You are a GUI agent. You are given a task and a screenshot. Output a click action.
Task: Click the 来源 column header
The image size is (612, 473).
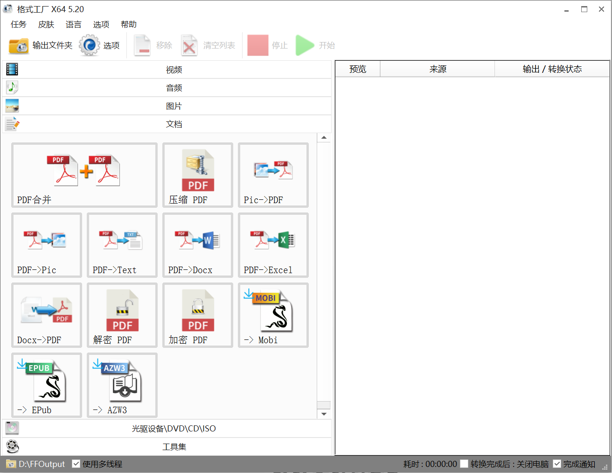438,69
